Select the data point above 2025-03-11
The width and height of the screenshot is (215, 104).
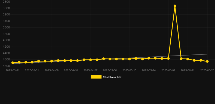pos(13,63)
